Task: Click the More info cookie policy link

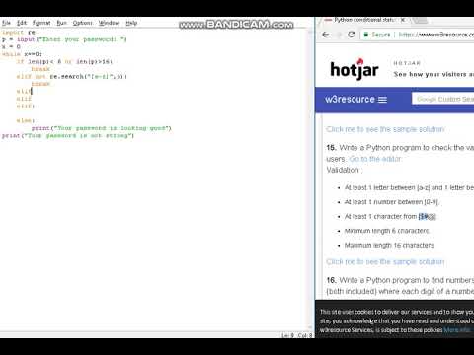Action: pyautogui.click(x=457, y=330)
